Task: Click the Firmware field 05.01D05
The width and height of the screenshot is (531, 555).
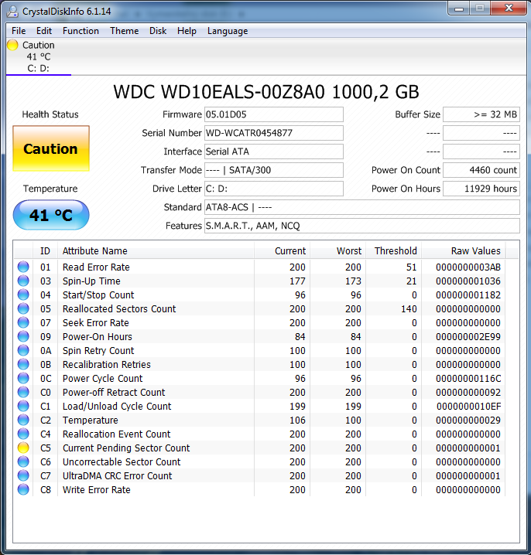Action: (x=274, y=114)
